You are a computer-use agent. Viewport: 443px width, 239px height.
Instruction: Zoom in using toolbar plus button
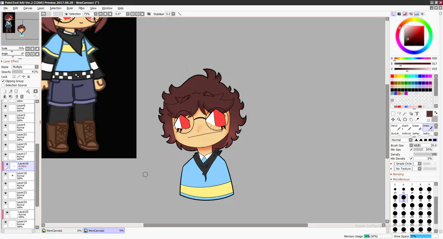[x=105, y=14]
